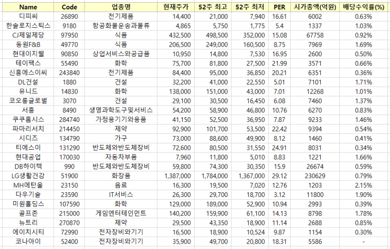Click the 생명과학도구및서비스 industry cell
Screen dimensions: 390x249
tap(121, 110)
